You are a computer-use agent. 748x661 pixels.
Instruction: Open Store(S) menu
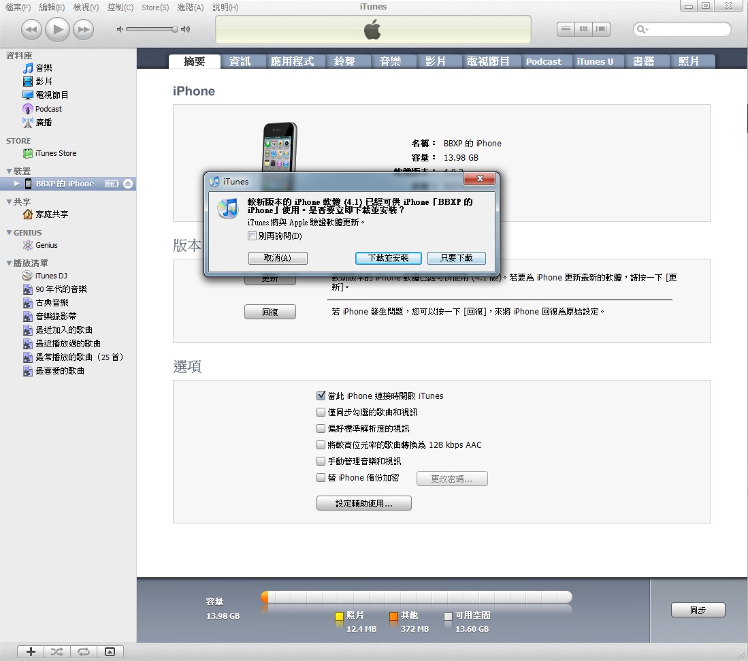pyautogui.click(x=155, y=7)
